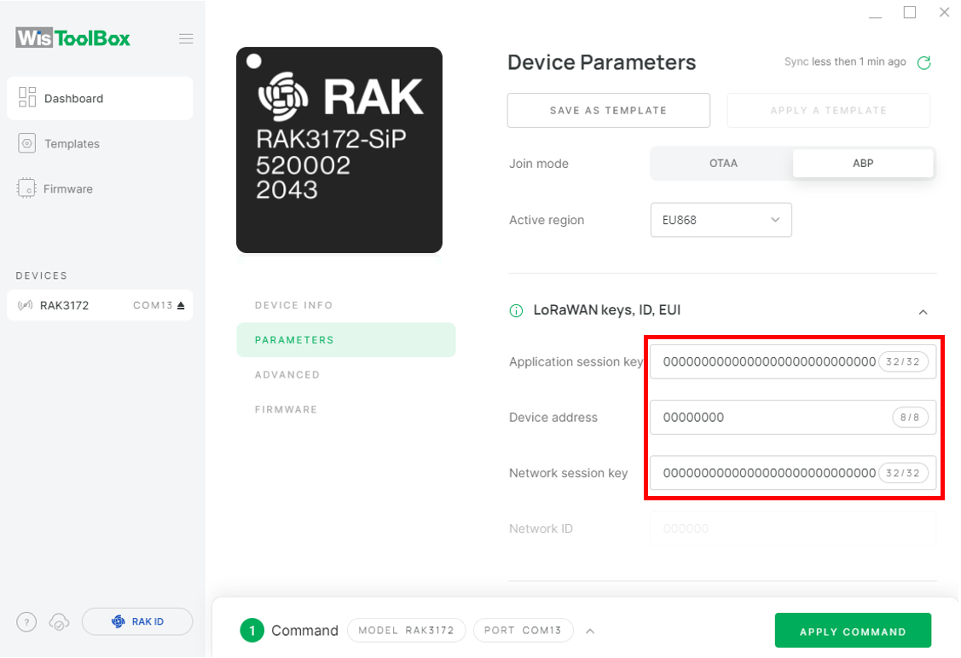Screen dimensions: 961x658
Task: Click the Network session key field
Action: point(793,473)
